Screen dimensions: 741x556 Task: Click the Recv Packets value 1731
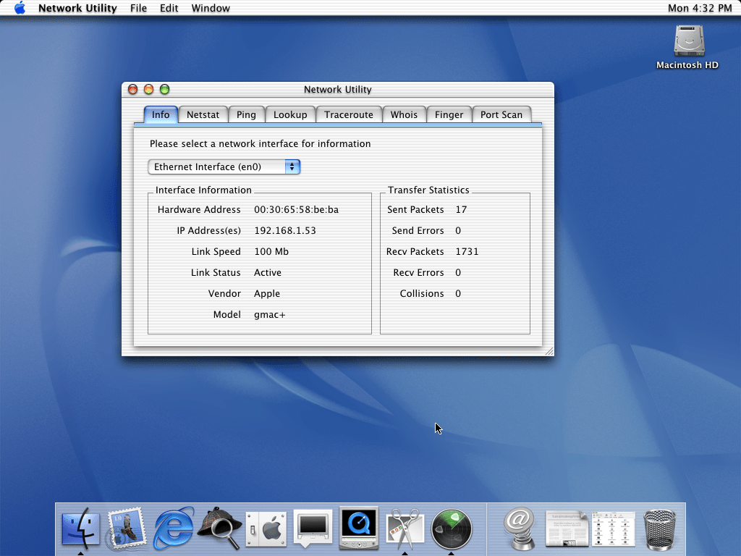tap(467, 251)
